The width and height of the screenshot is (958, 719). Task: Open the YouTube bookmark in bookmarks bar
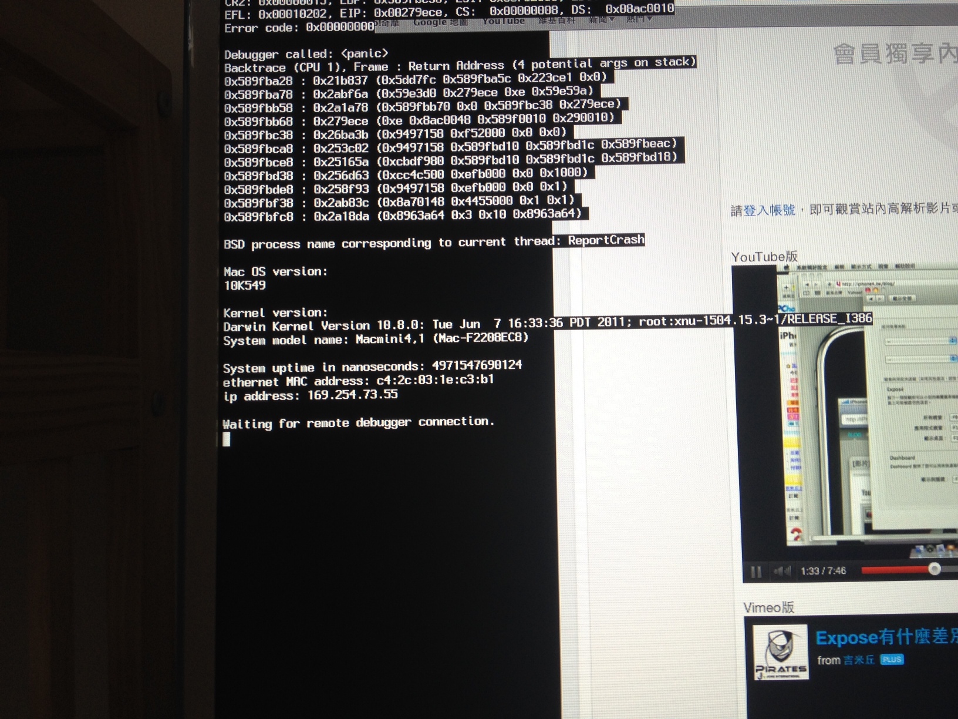[504, 21]
